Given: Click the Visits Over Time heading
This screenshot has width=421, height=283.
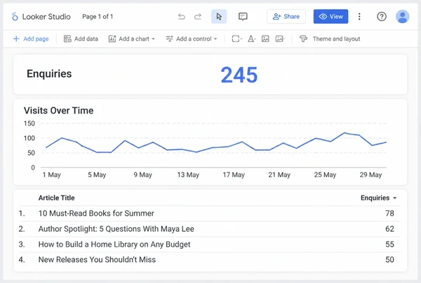Looking at the screenshot, I should tap(58, 111).
